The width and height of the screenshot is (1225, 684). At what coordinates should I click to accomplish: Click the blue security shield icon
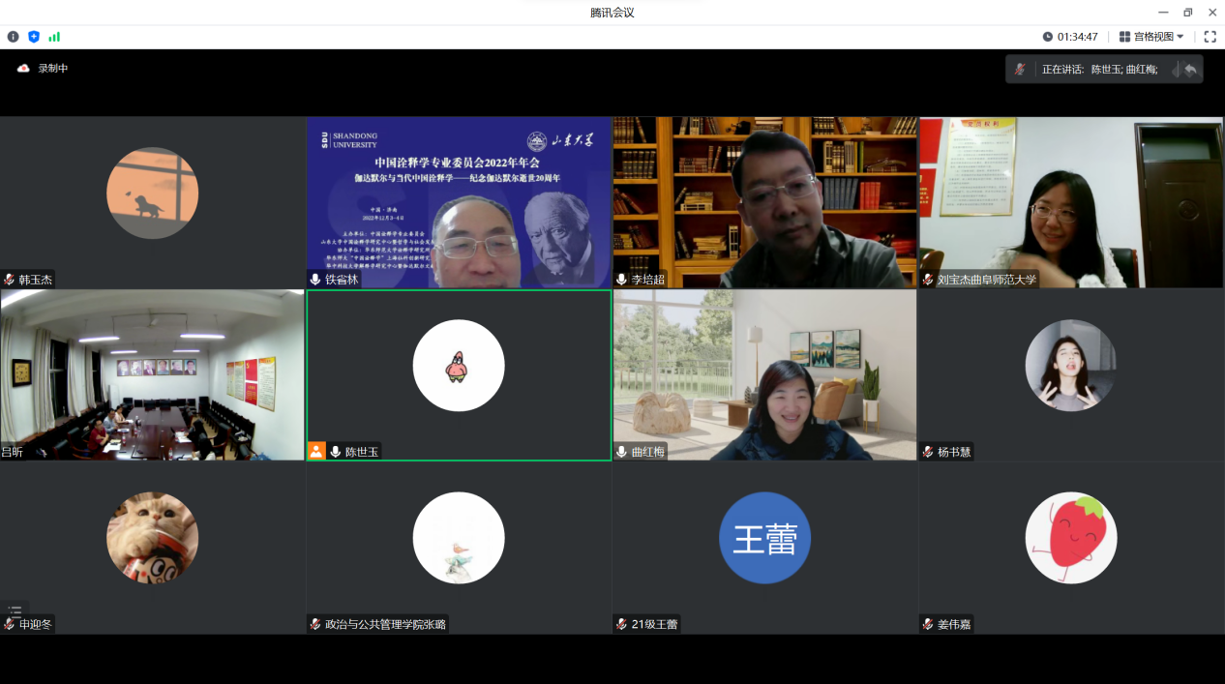(x=34, y=37)
